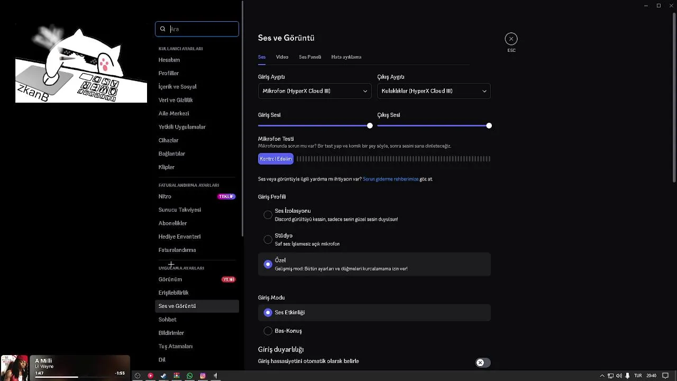Click the system tray microphone icon
The height and width of the screenshot is (381, 677).
[628, 376]
